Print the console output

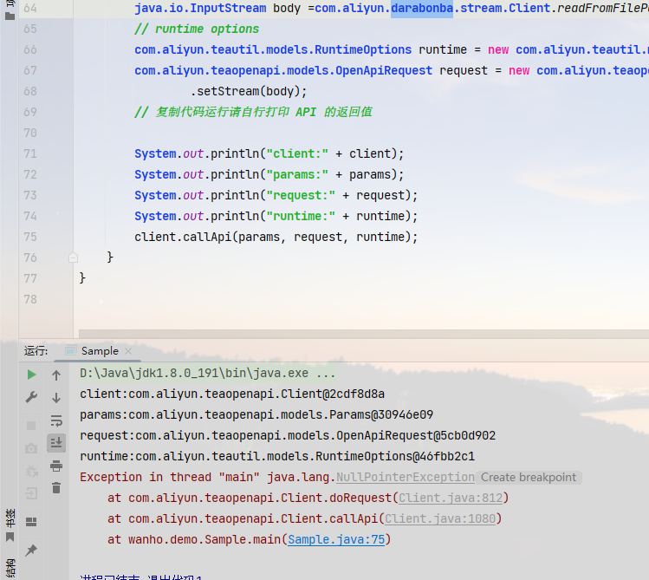56,466
